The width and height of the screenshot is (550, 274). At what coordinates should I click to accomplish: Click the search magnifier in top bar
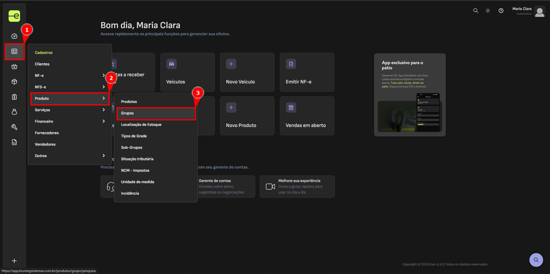(x=476, y=11)
